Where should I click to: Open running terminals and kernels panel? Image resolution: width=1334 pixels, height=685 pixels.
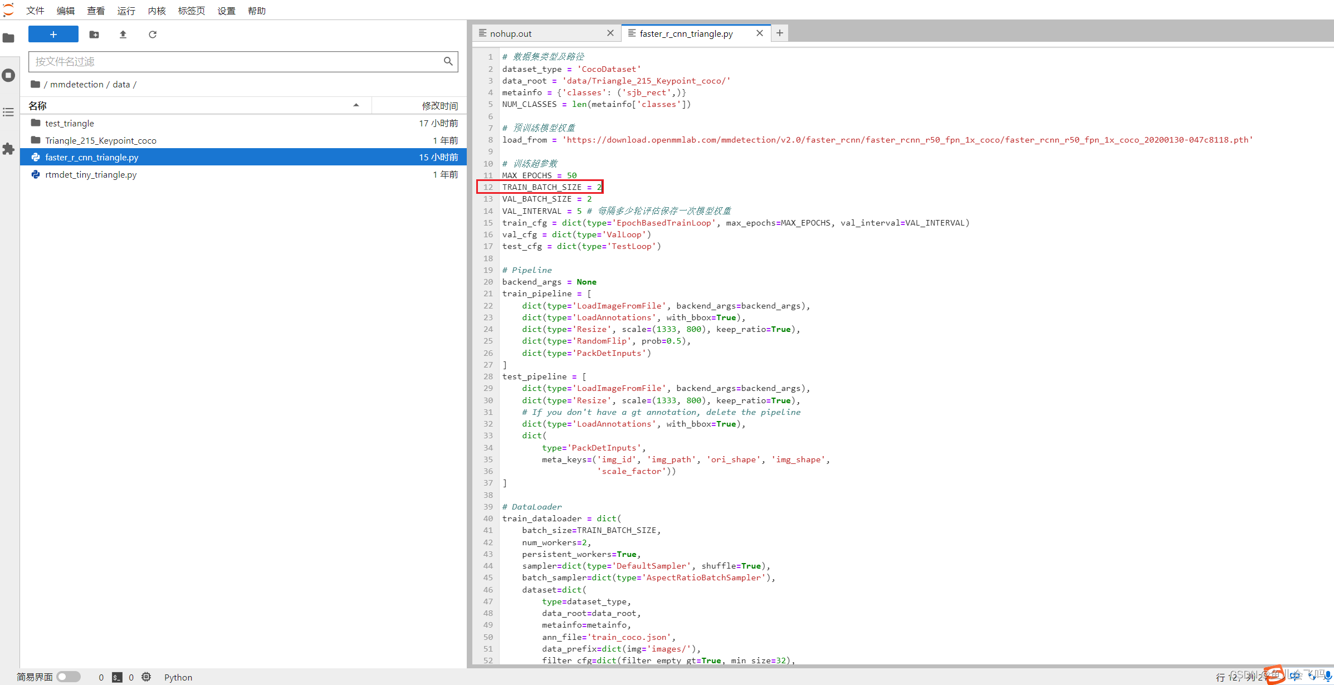[x=8, y=75]
